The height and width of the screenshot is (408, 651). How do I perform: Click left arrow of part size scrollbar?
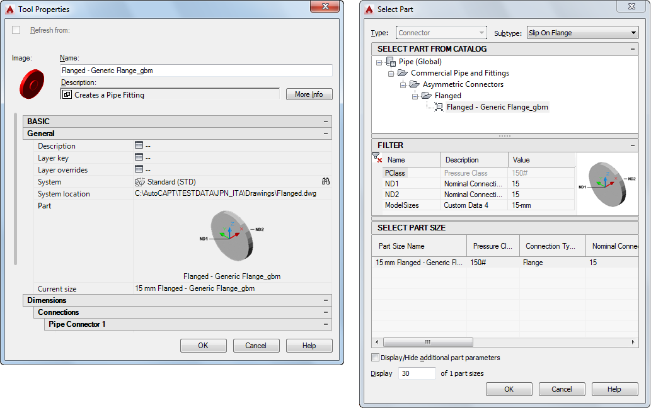click(x=377, y=342)
